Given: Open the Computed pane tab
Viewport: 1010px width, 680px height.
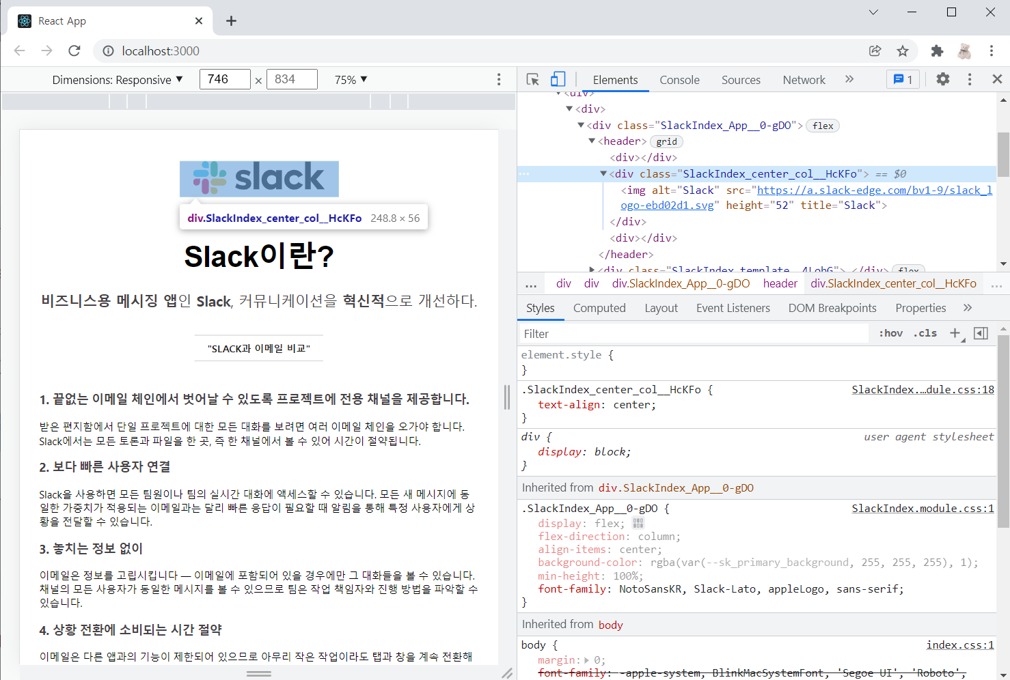Looking at the screenshot, I should point(599,308).
